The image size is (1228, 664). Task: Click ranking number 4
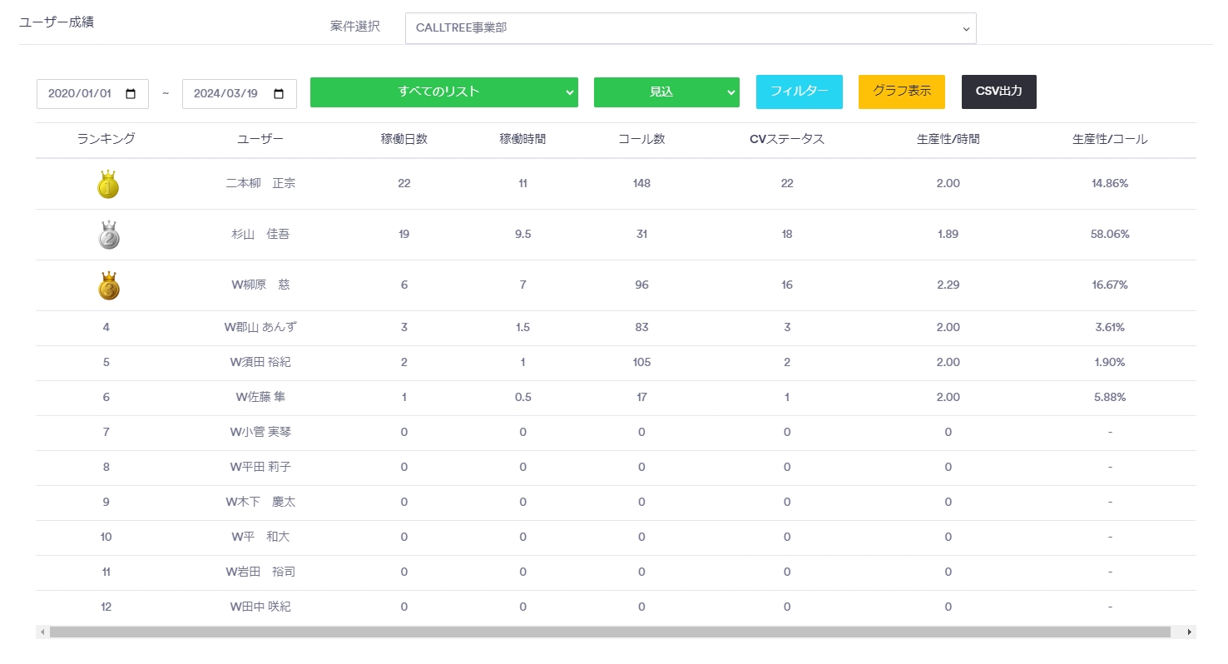click(106, 328)
